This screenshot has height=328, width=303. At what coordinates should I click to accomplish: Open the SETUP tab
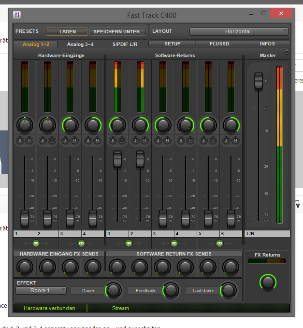click(173, 44)
